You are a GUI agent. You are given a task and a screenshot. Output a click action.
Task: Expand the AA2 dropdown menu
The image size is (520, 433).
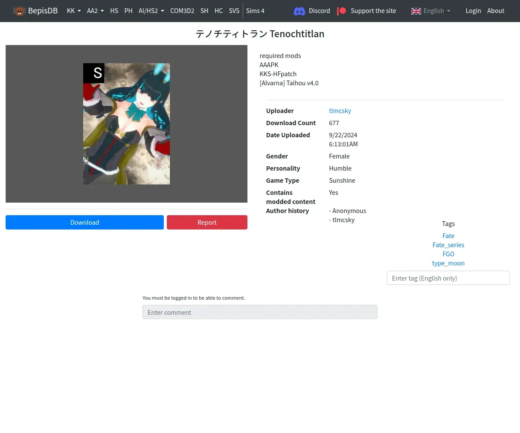(95, 11)
